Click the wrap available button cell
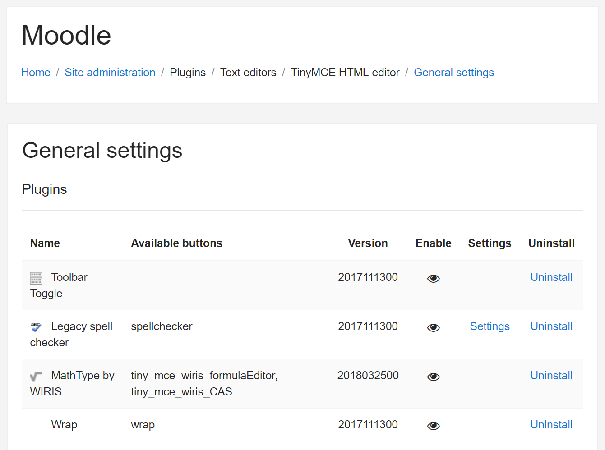The width and height of the screenshot is (605, 450). point(143,425)
